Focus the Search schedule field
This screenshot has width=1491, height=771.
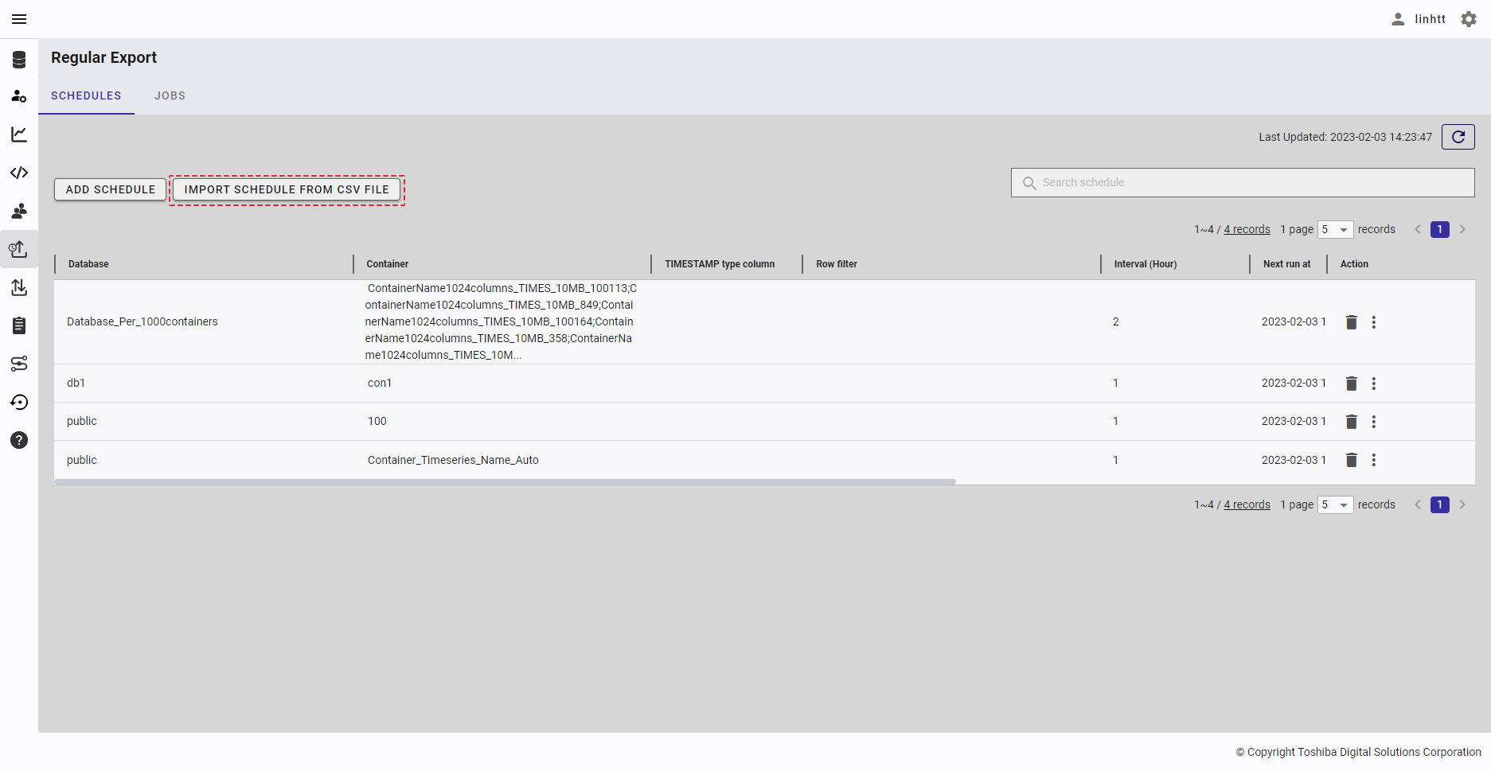[x=1243, y=182]
